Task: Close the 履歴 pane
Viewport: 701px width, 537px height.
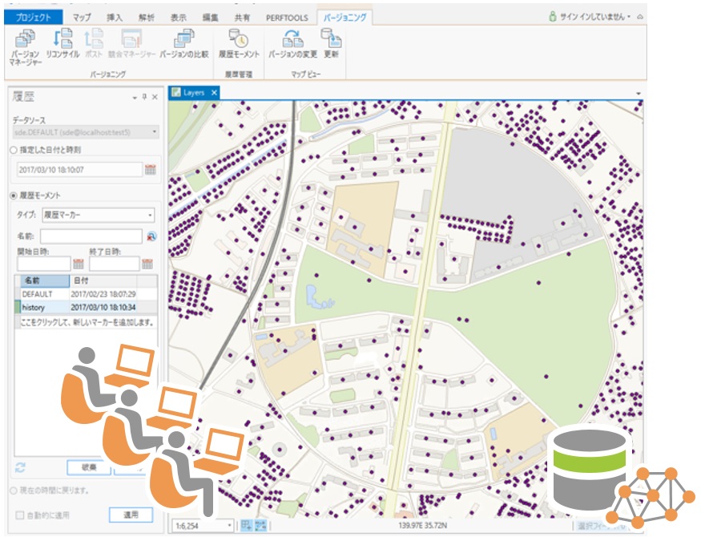Action: (155, 96)
